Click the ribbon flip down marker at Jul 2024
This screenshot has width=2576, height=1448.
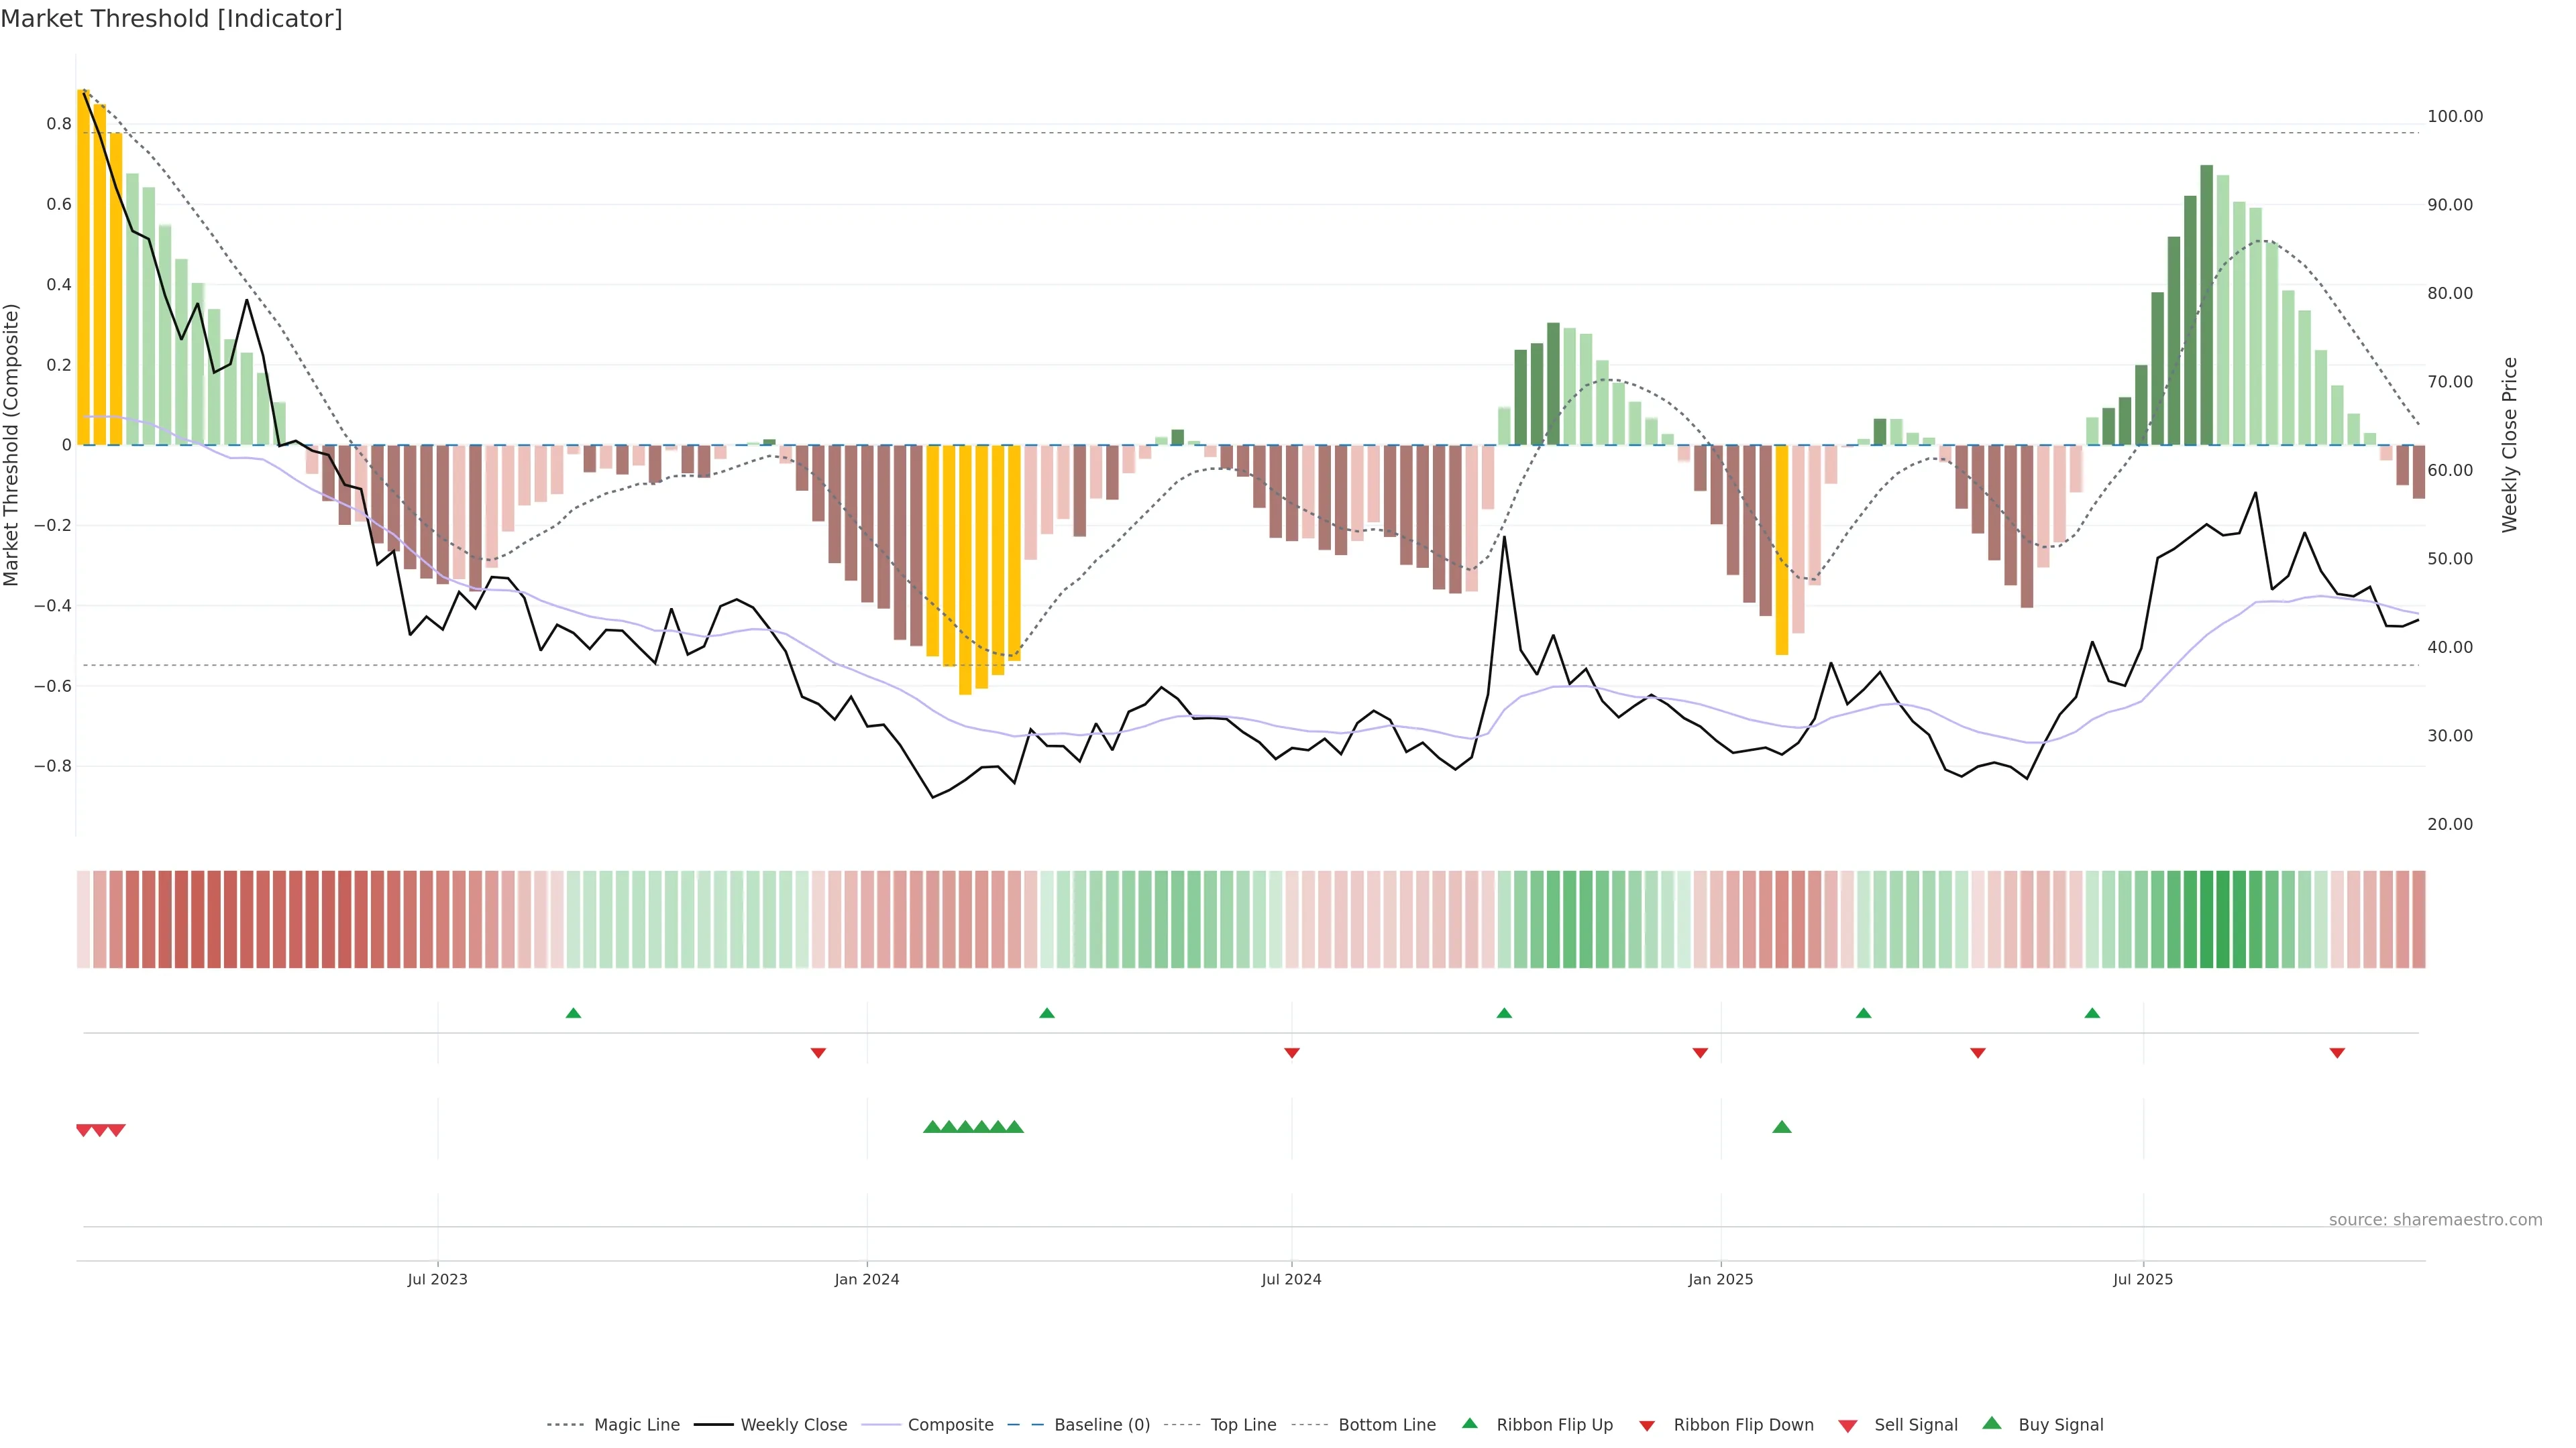point(1292,1052)
